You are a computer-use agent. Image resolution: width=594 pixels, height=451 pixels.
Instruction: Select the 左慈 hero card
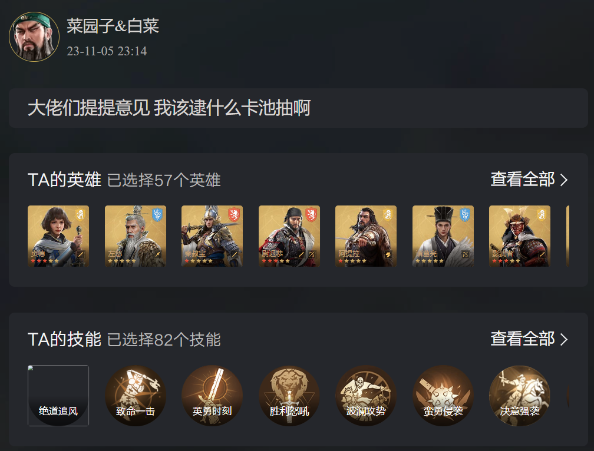tap(136, 236)
